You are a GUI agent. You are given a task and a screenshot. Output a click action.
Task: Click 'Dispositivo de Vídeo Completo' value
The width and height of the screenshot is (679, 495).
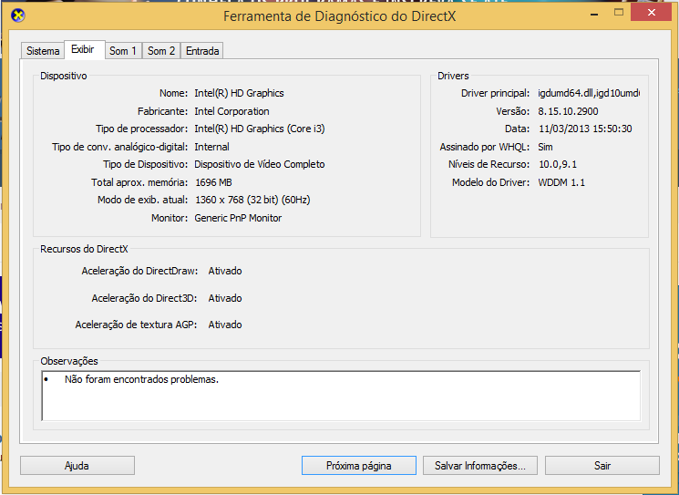point(260,164)
